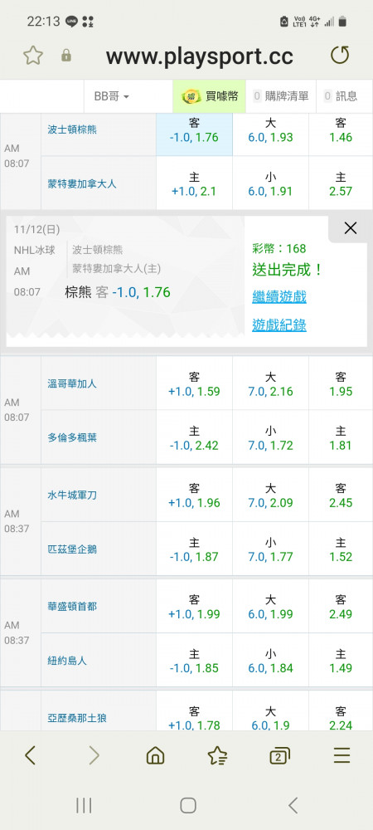Expand the BB哥 account dropdown
The height and width of the screenshot is (830, 373).
tap(111, 96)
